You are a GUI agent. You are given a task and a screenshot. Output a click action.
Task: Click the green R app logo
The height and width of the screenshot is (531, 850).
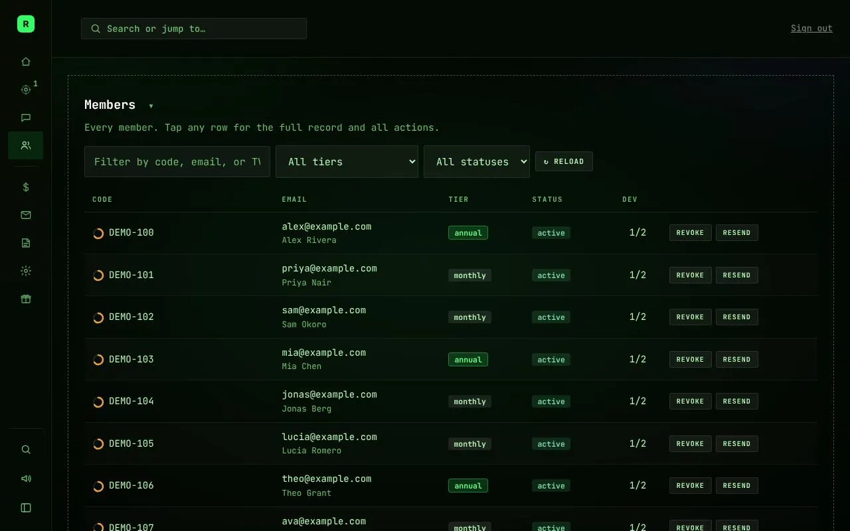(26, 25)
